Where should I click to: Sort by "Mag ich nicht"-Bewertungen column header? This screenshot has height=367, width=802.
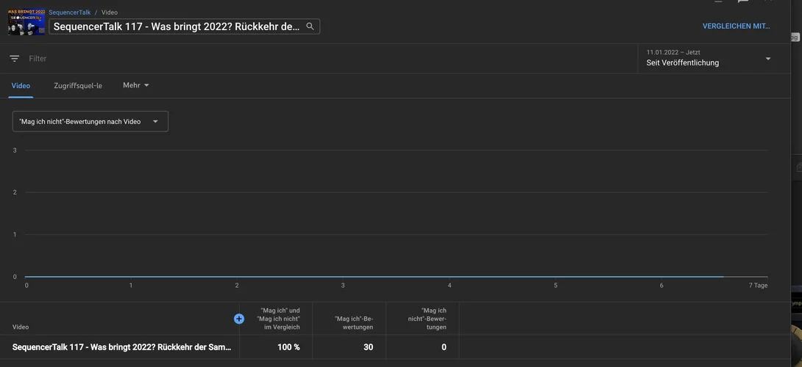427,319
